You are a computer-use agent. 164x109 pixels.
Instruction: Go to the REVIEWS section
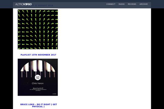tap(132, 4)
